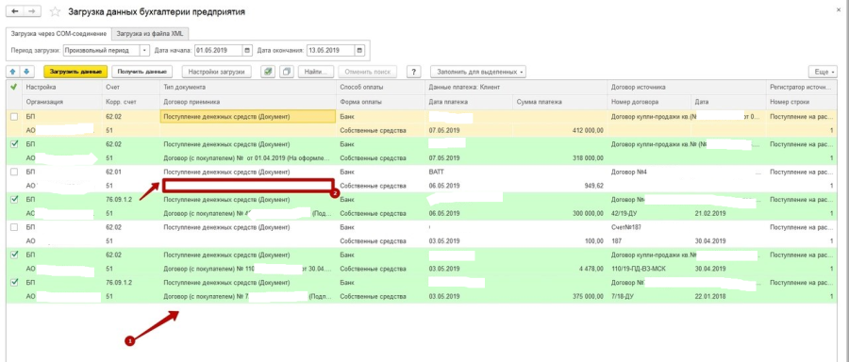Expand the Период загрузки dropdown

144,50
